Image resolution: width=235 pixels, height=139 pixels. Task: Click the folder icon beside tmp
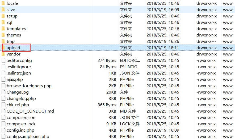(x=3, y=41)
